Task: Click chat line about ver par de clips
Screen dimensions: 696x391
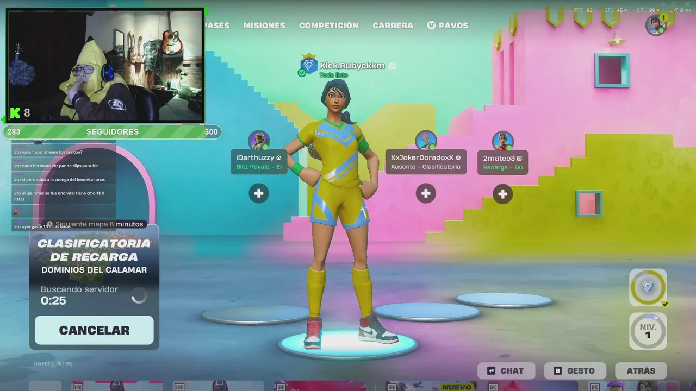Action: [x=56, y=166]
